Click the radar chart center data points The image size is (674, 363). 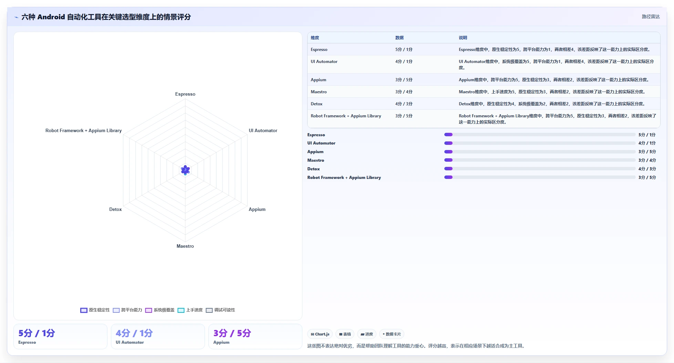tap(185, 170)
